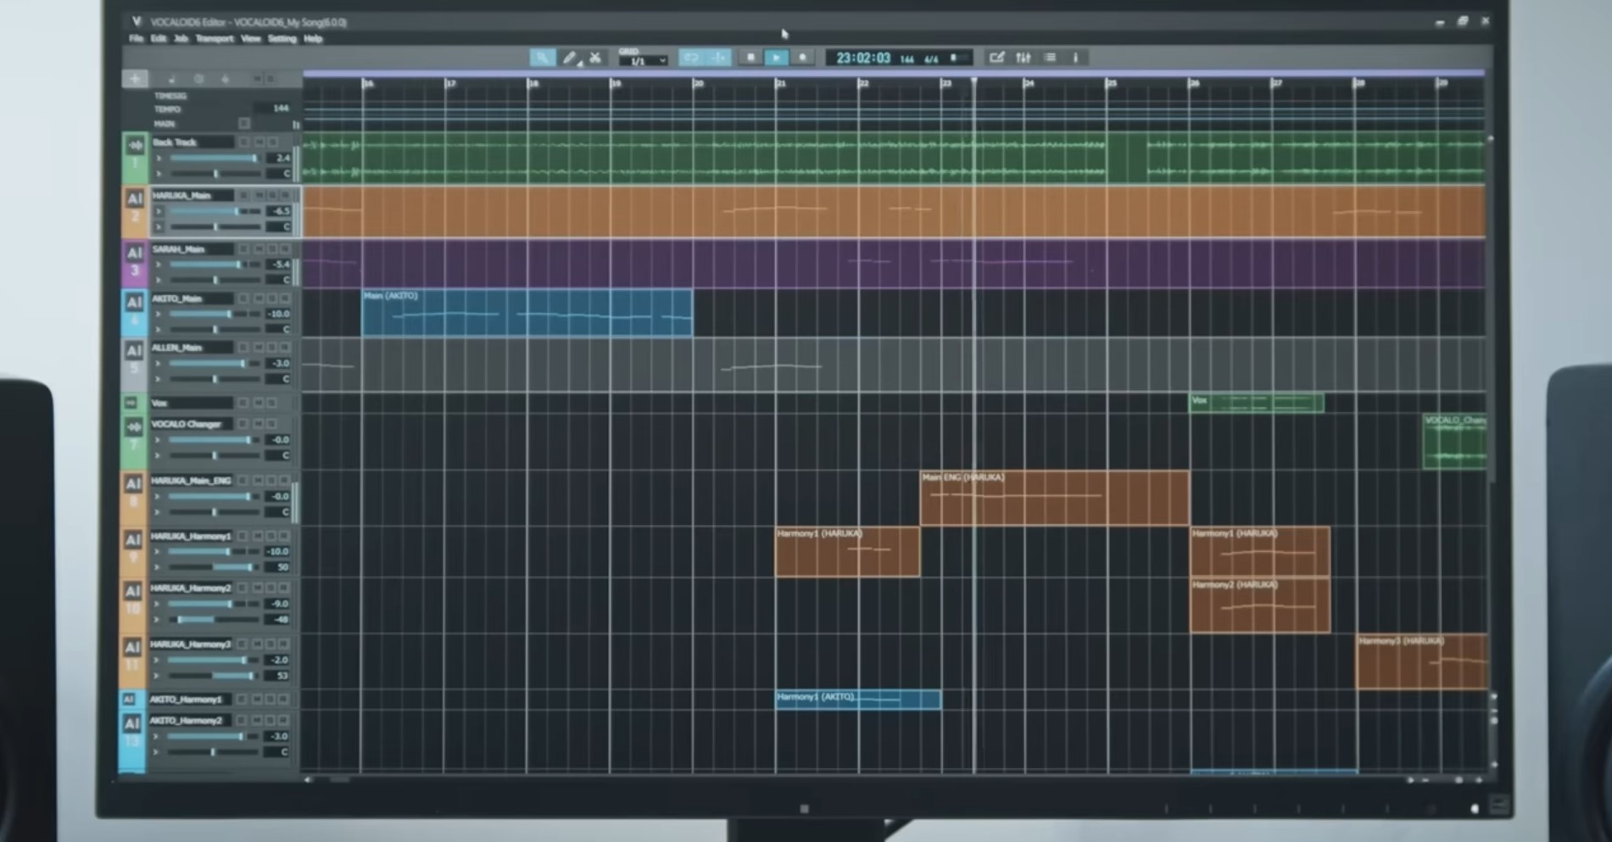This screenshot has width=1612, height=842.
Task: Click the record button in the transport
Action: (x=802, y=58)
